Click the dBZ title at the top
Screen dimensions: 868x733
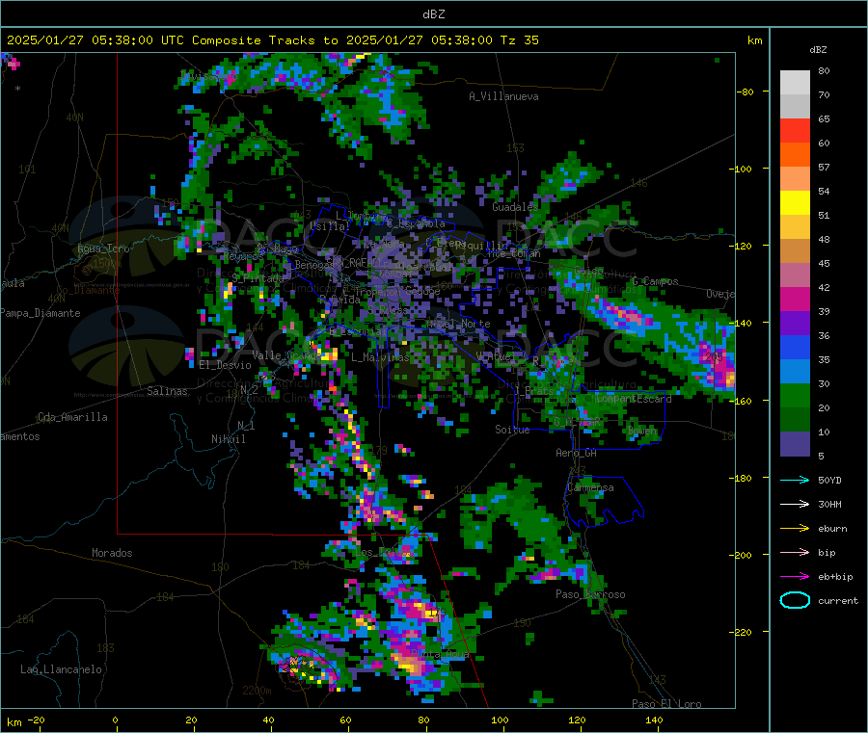[x=433, y=14]
